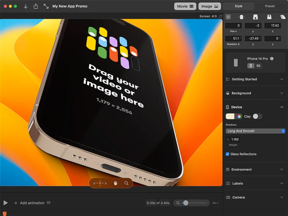Click the Labels text icon
Viewport: 288px width, 216px height.
pos(228,184)
